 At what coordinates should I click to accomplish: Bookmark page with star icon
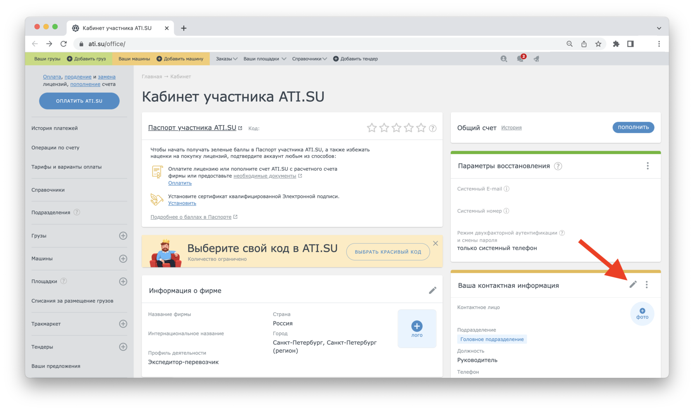(598, 44)
